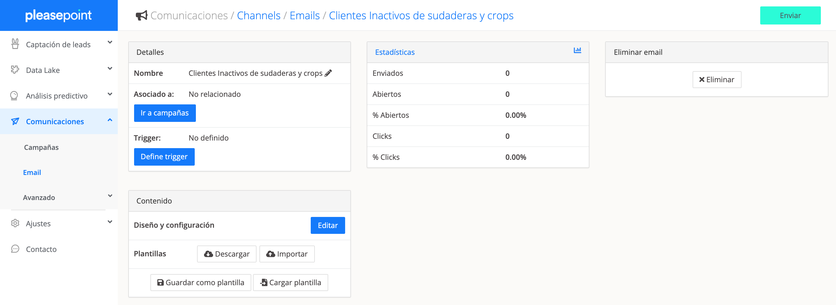836x305 pixels.
Task: Expand the Captación de leads chevron
Action: coord(110,42)
